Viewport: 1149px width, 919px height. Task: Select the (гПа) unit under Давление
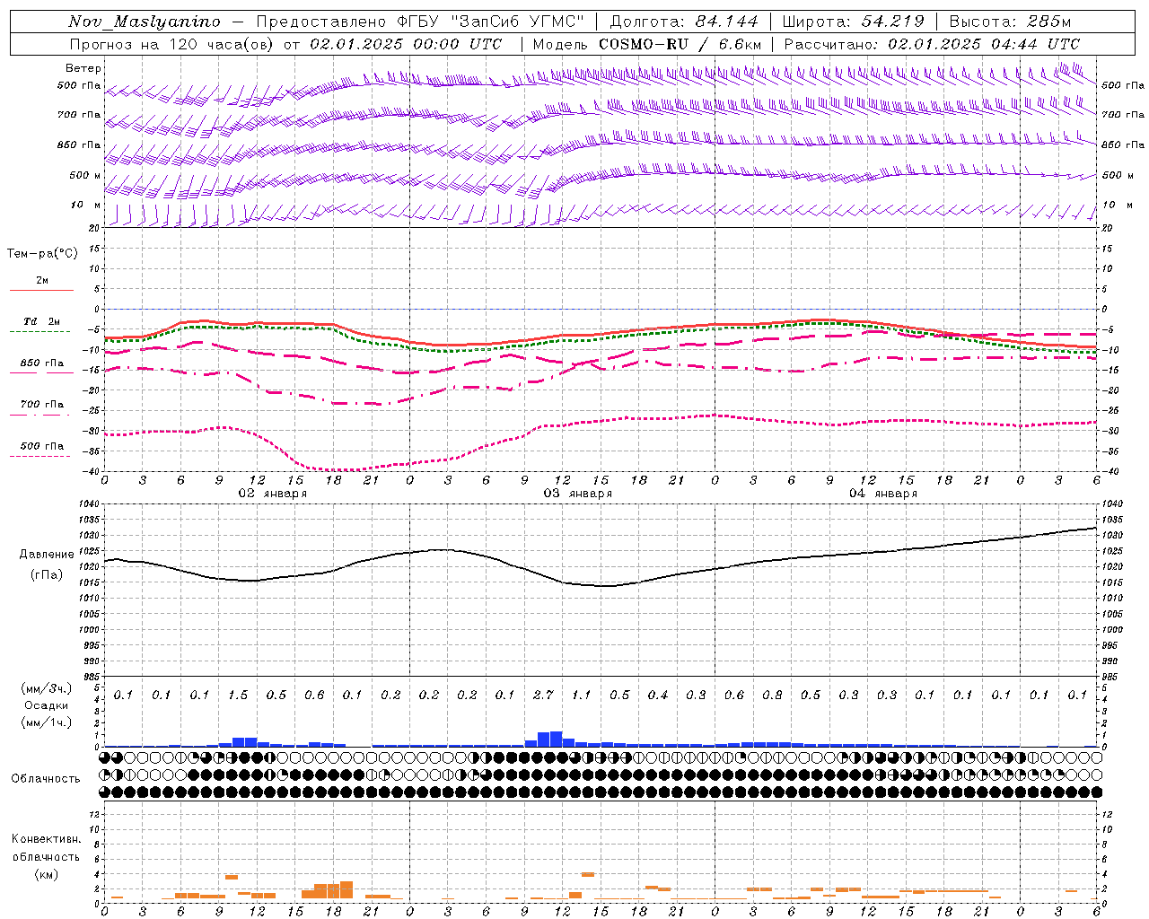tap(47, 575)
